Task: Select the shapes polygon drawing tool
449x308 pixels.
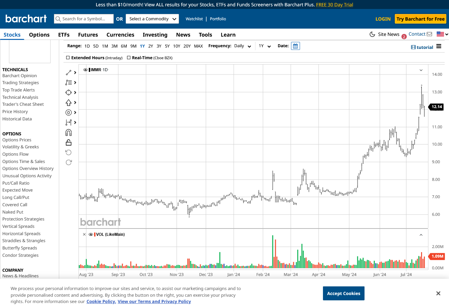Action: pos(69,92)
